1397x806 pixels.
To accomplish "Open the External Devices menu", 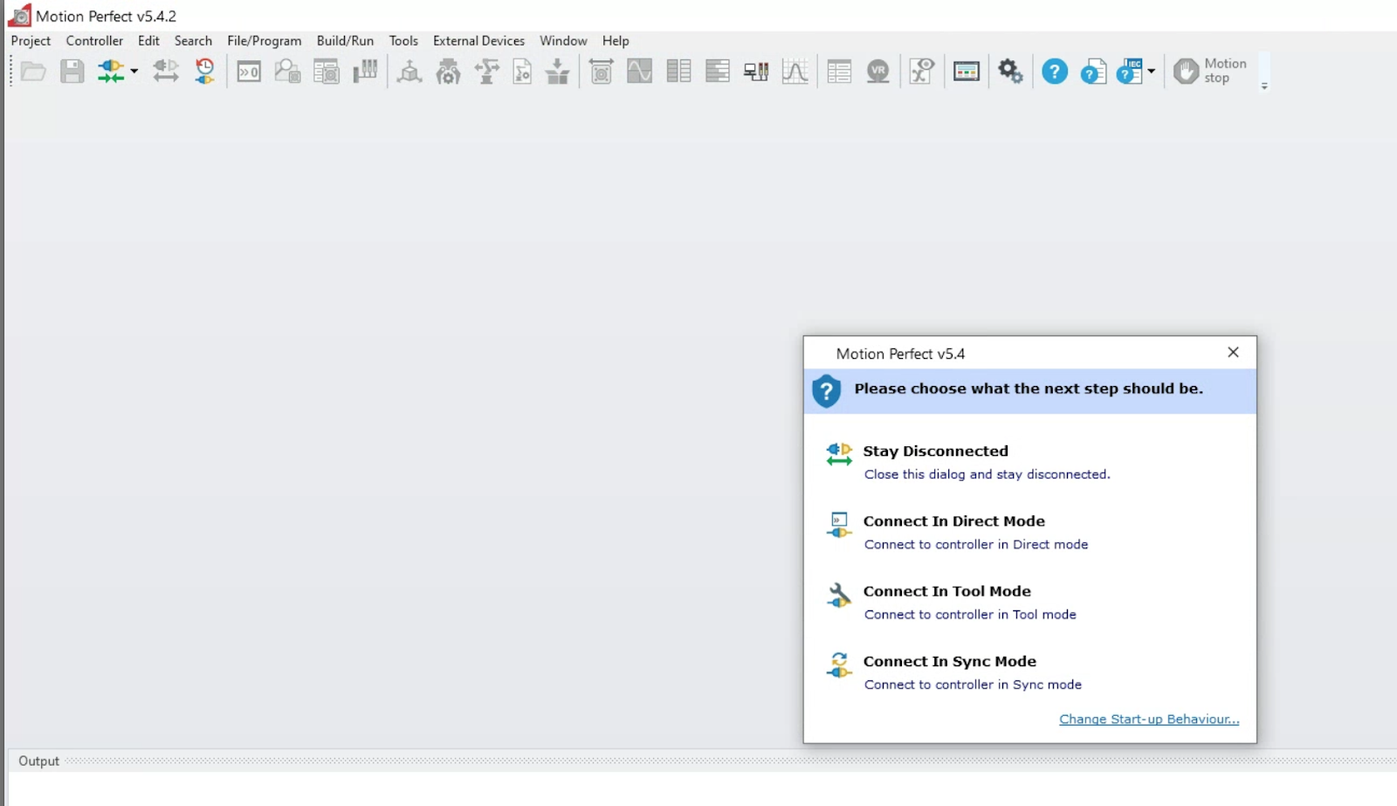I will pyautogui.click(x=478, y=41).
